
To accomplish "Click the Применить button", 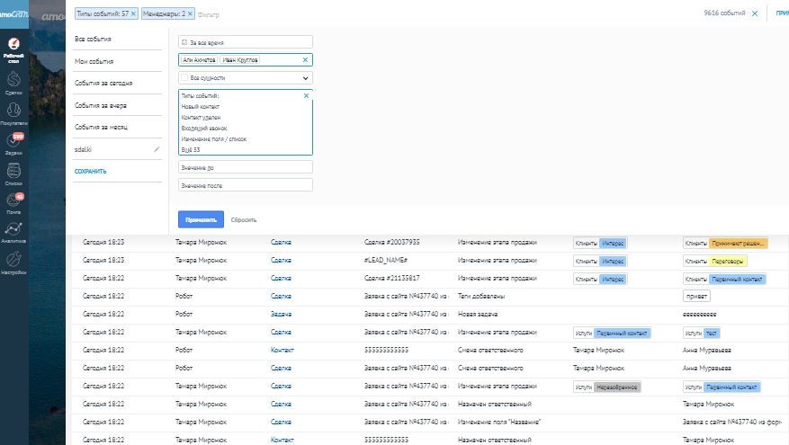I will pos(201,219).
